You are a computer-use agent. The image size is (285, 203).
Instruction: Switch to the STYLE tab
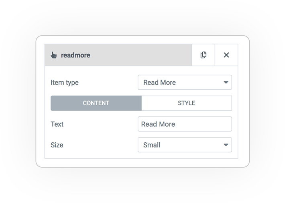187,103
